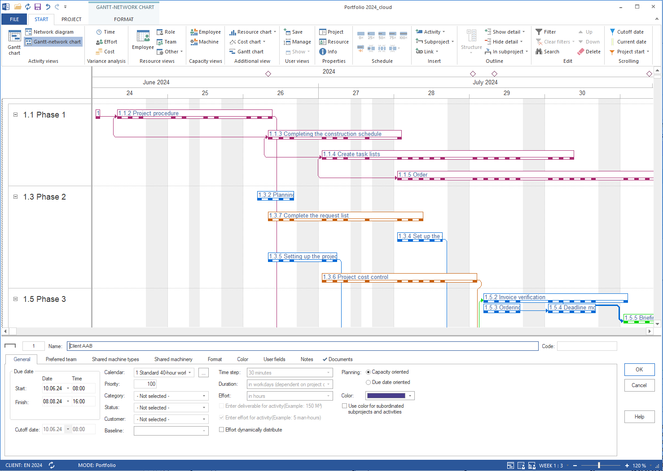The height and width of the screenshot is (471, 663).
Task: Open the Documents tab
Action: click(x=338, y=359)
